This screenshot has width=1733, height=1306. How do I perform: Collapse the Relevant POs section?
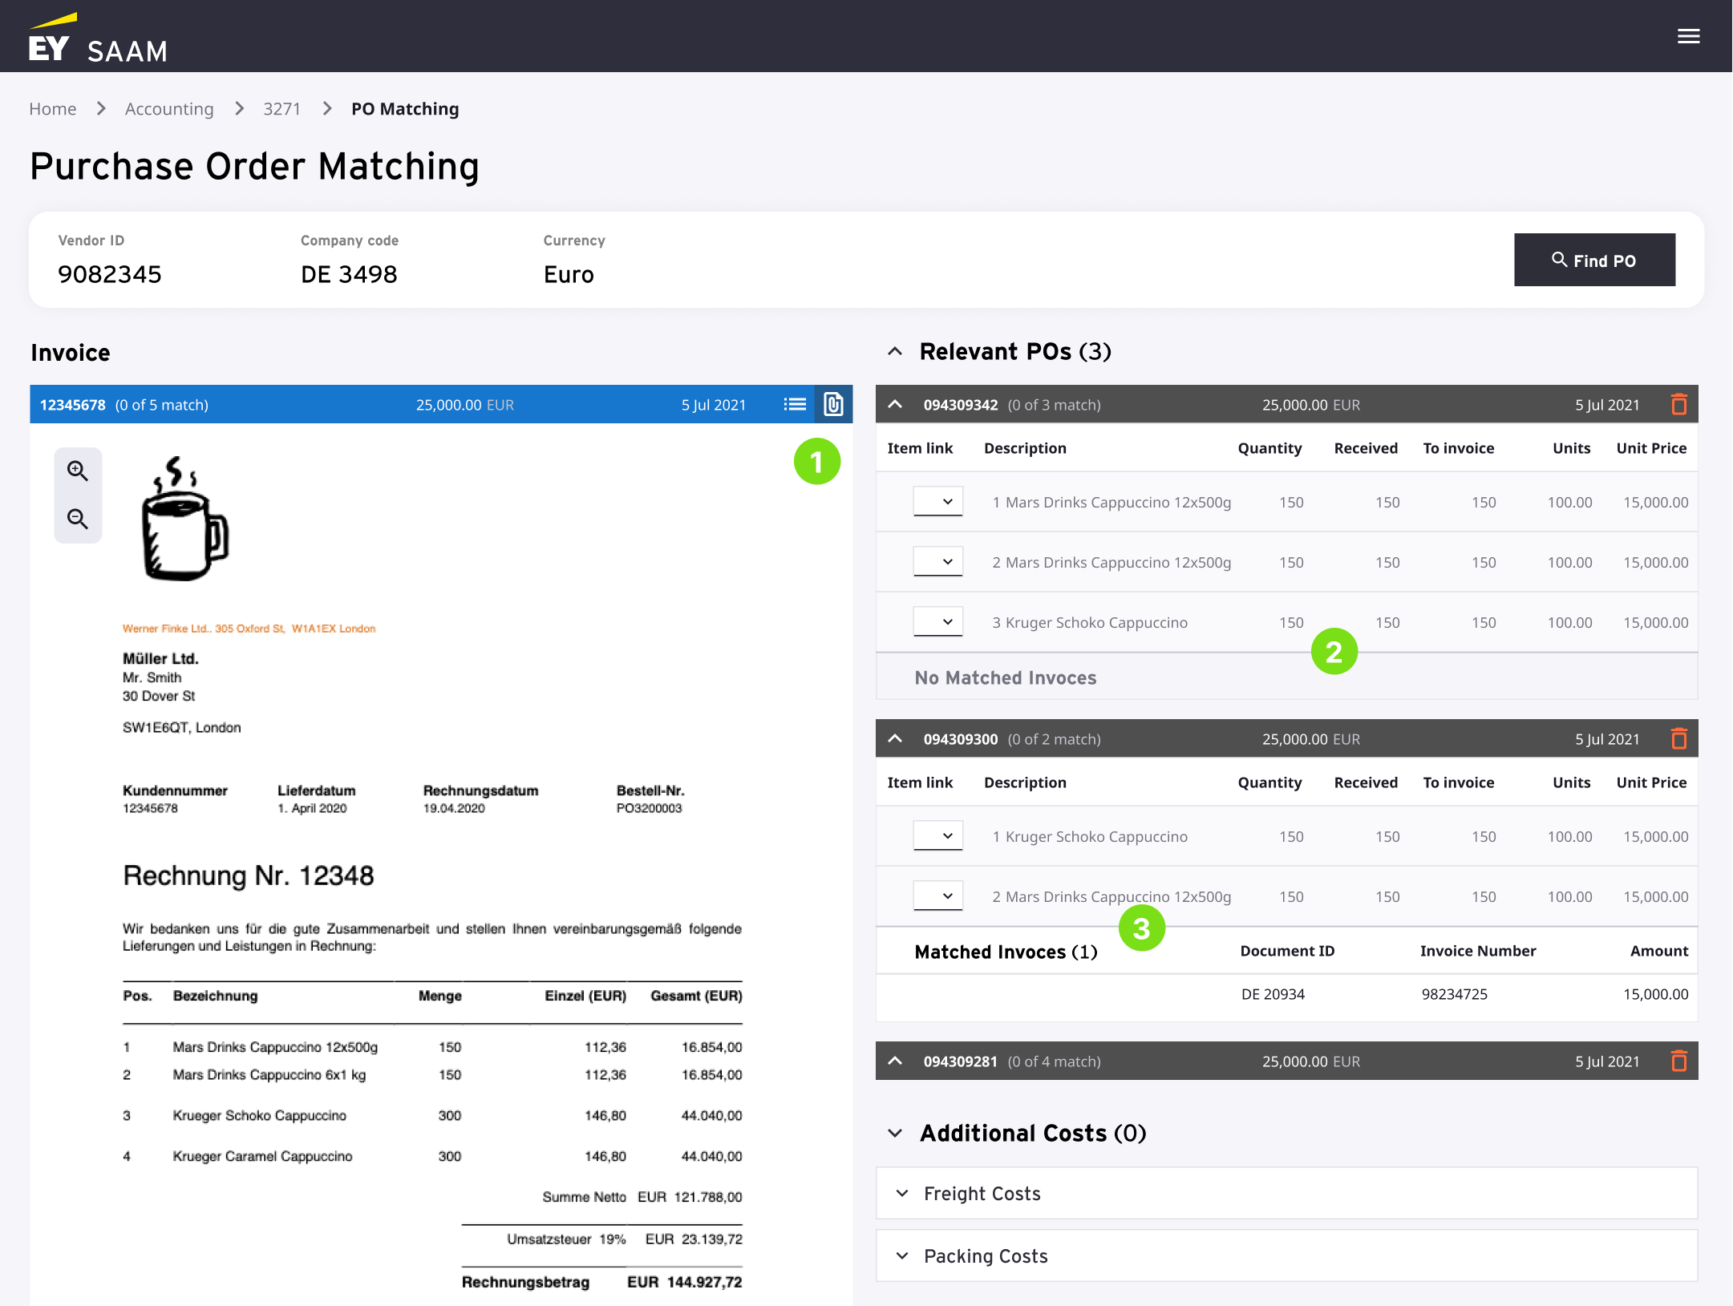point(895,351)
